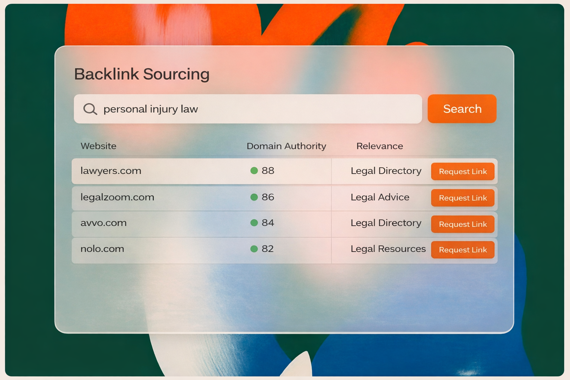Click the green status dot beside 88
The width and height of the screenshot is (570, 380).
click(x=254, y=170)
